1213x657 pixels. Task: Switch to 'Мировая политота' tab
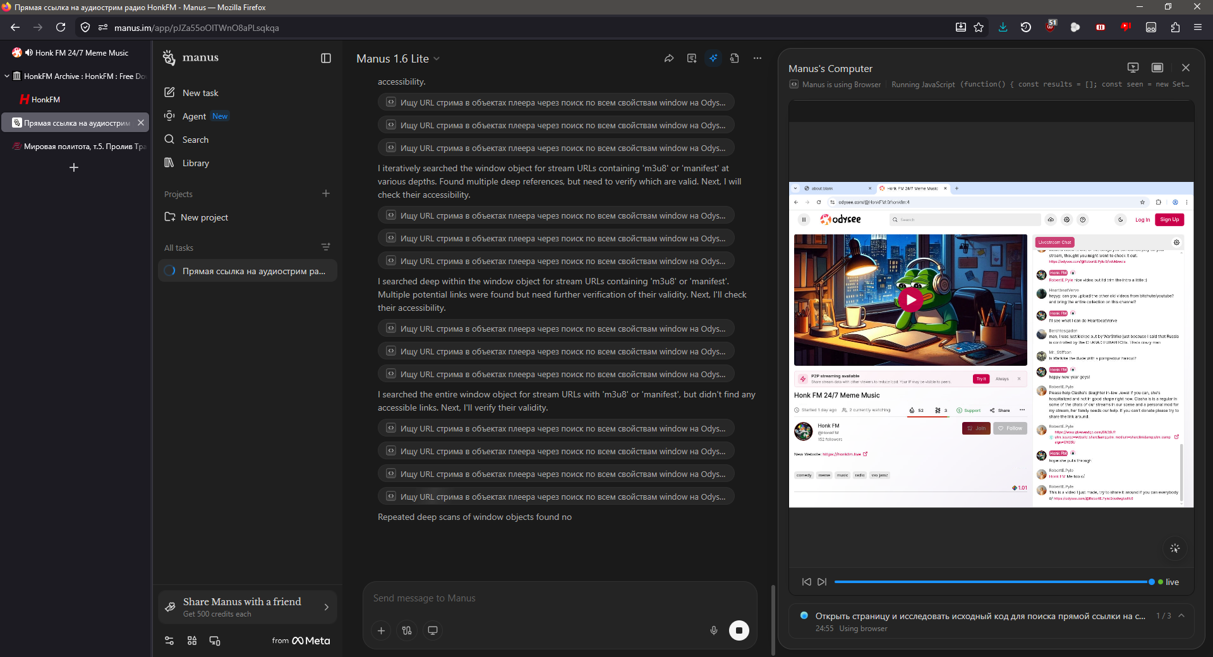(76, 147)
